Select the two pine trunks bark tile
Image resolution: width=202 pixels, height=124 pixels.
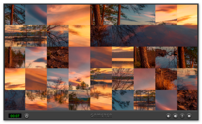[145, 58]
